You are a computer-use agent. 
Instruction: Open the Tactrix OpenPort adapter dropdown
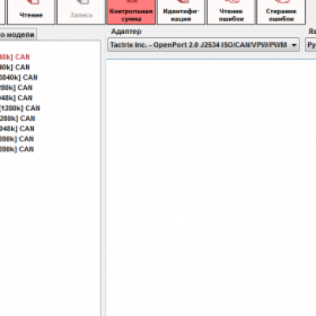point(204,45)
